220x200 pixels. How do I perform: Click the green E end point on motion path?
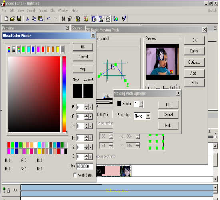click(x=126, y=80)
